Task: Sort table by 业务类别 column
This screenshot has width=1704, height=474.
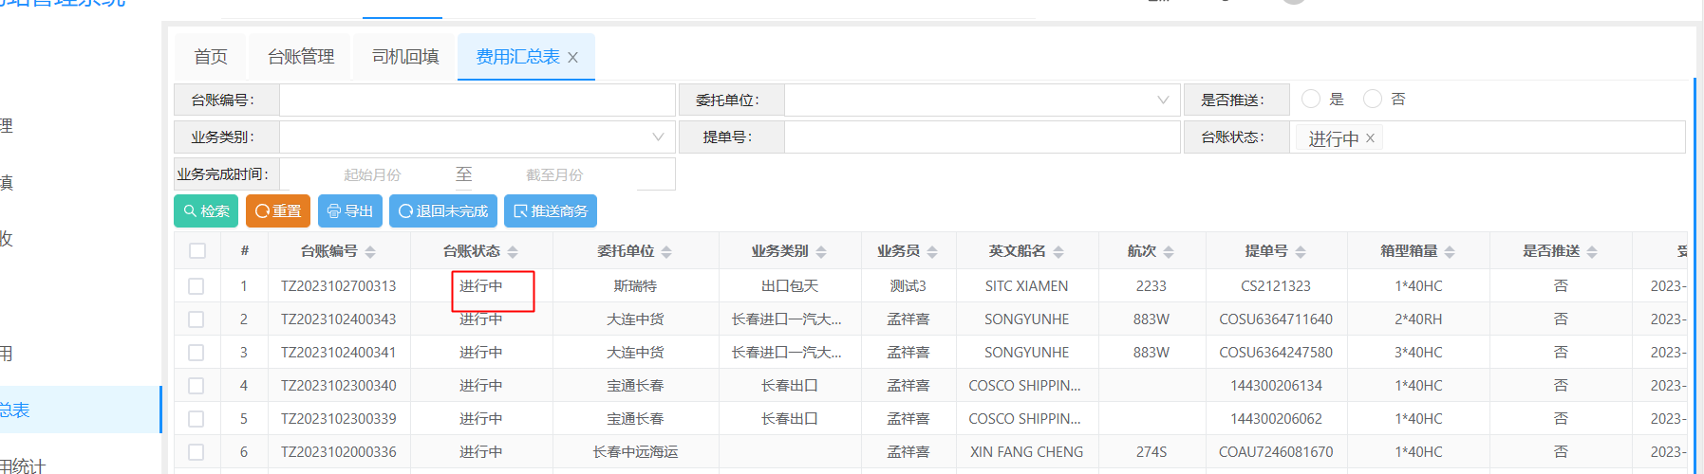Action: (821, 252)
